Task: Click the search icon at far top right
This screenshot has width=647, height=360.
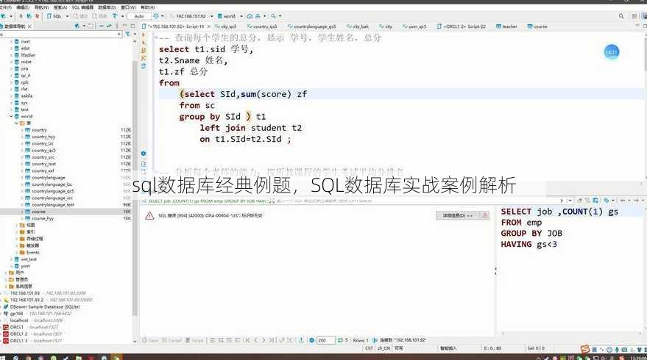Action: coord(621,16)
